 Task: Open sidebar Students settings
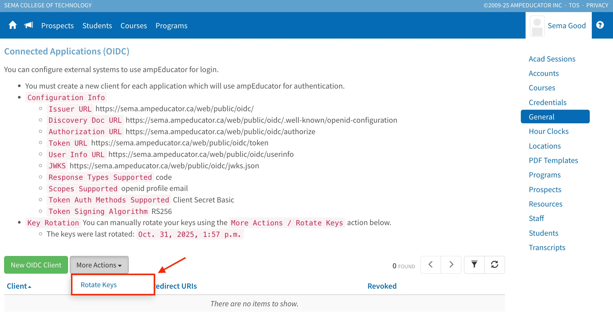point(543,233)
